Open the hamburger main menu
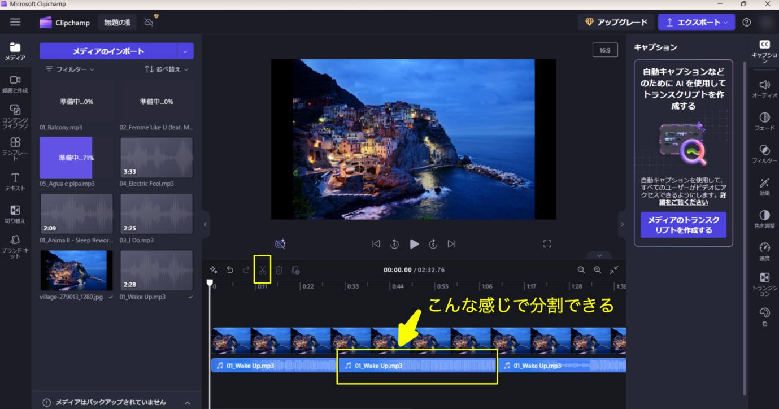 15,22
